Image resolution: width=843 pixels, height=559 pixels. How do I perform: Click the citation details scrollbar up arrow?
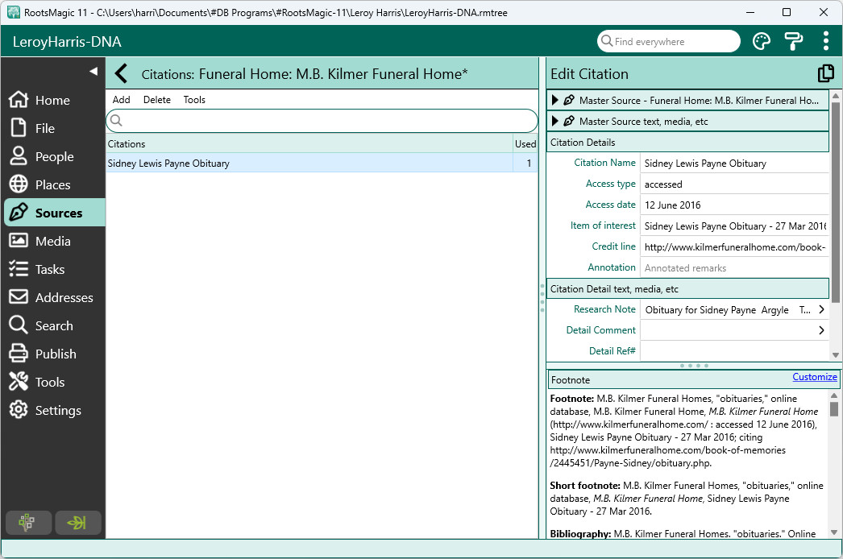pos(836,96)
